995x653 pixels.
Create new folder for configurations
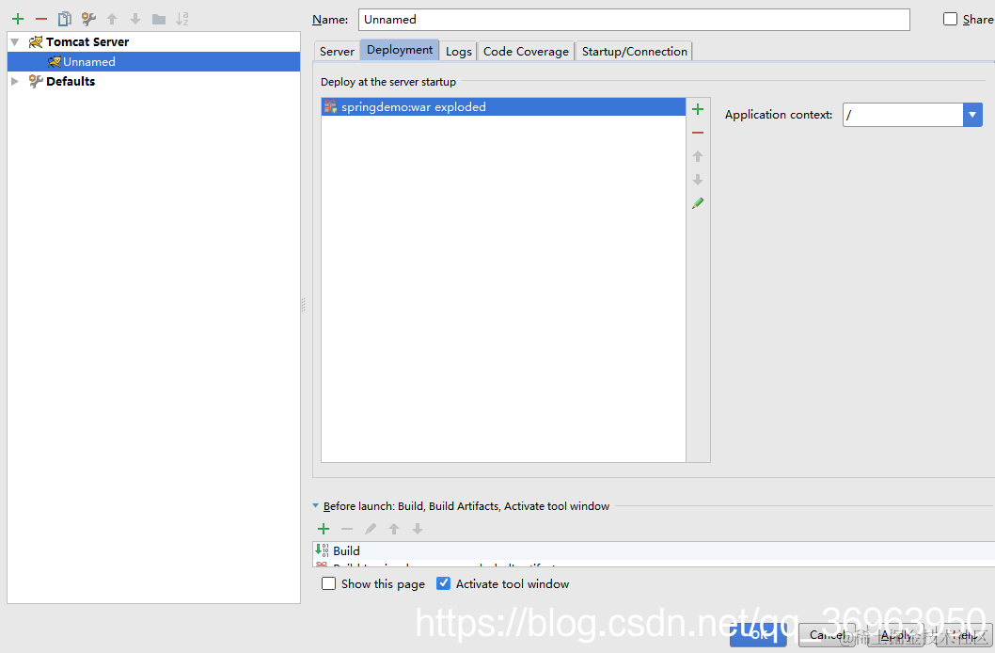[x=159, y=19]
